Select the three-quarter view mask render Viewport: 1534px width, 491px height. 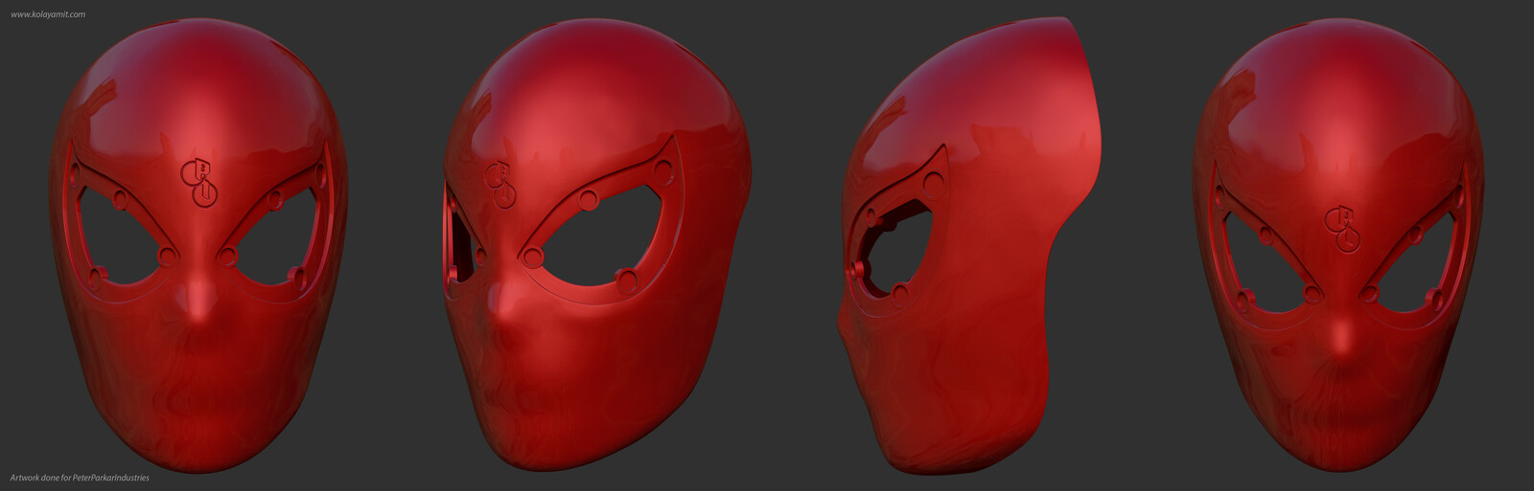click(x=596, y=247)
